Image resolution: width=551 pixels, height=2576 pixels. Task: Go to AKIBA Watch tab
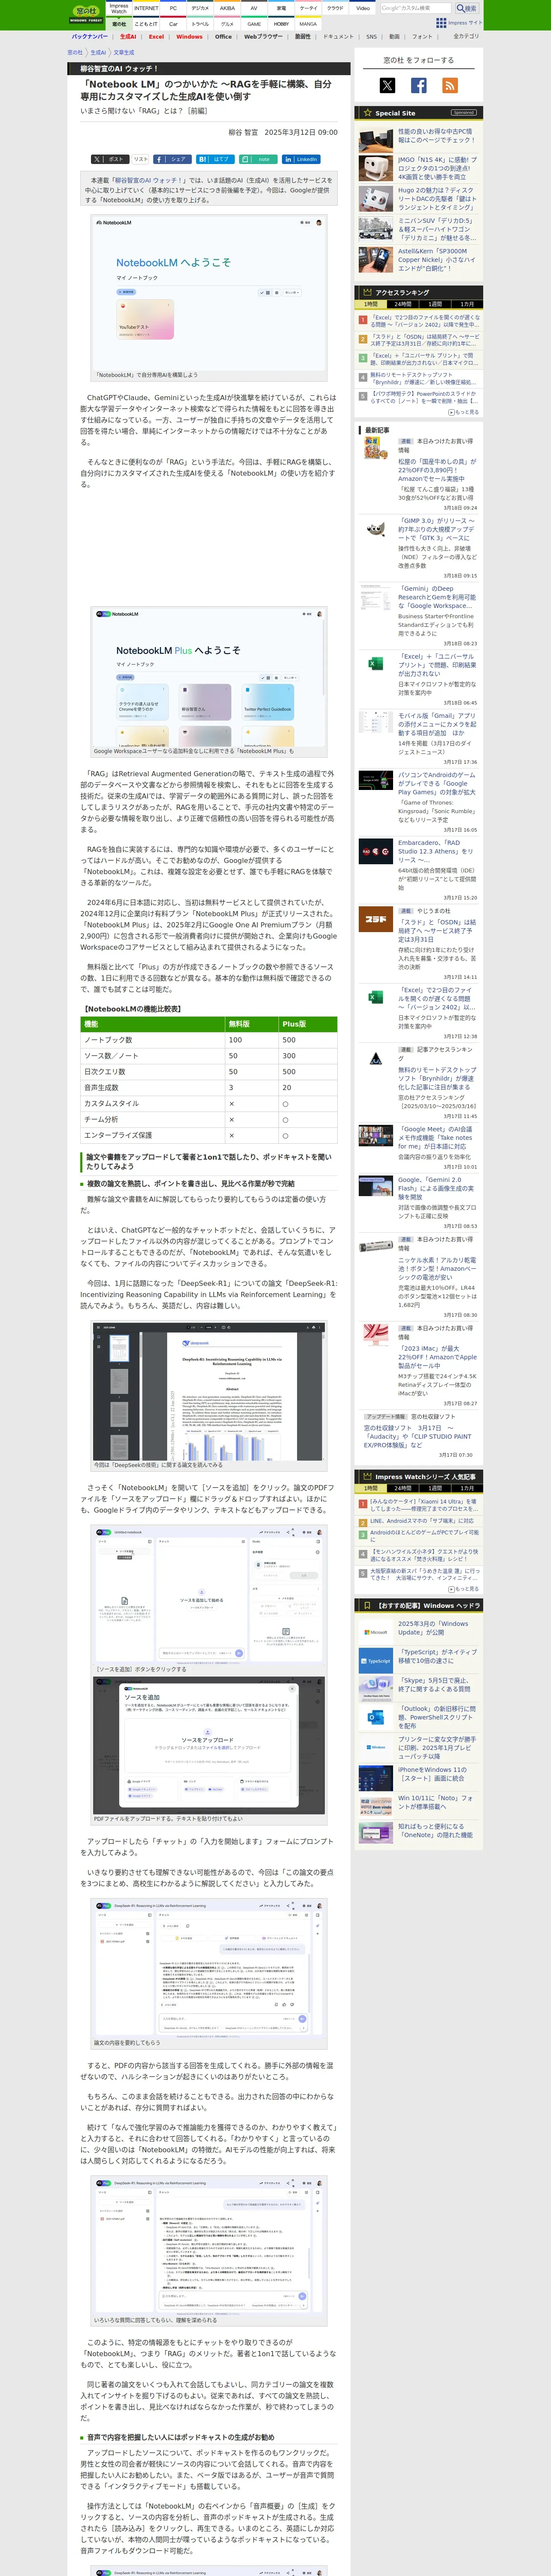tap(227, 8)
